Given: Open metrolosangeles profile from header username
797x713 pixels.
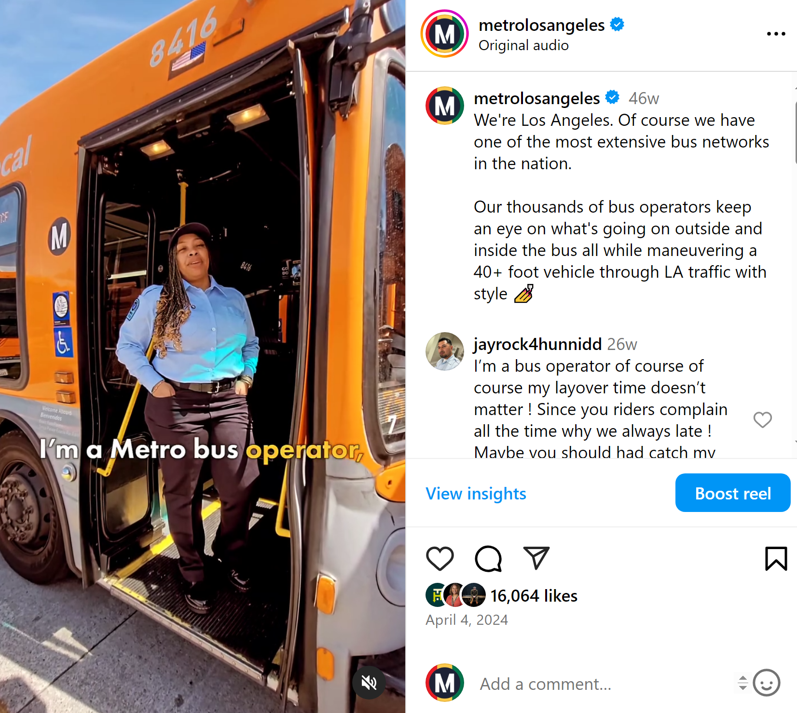Looking at the screenshot, I should pyautogui.click(x=541, y=25).
